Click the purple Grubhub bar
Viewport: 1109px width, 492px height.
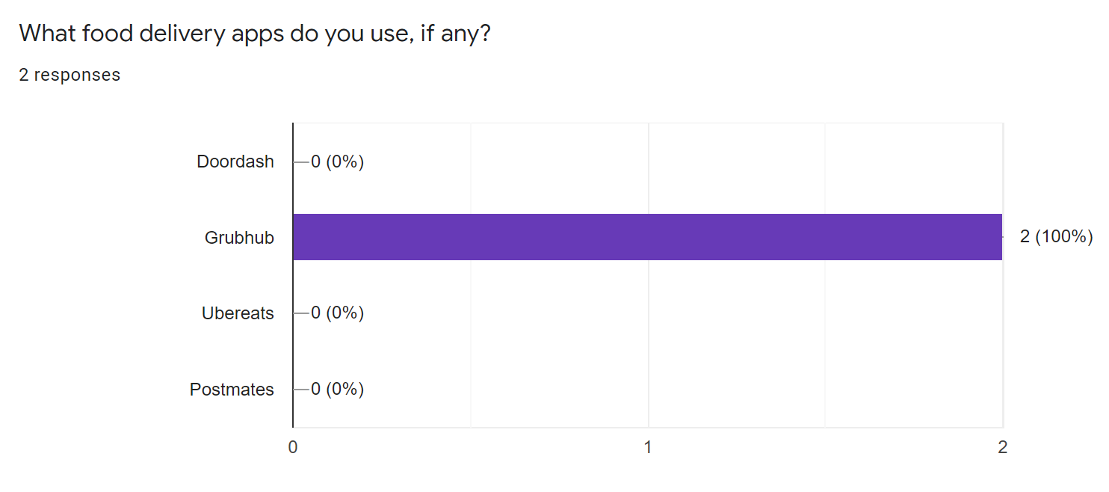tap(647, 237)
